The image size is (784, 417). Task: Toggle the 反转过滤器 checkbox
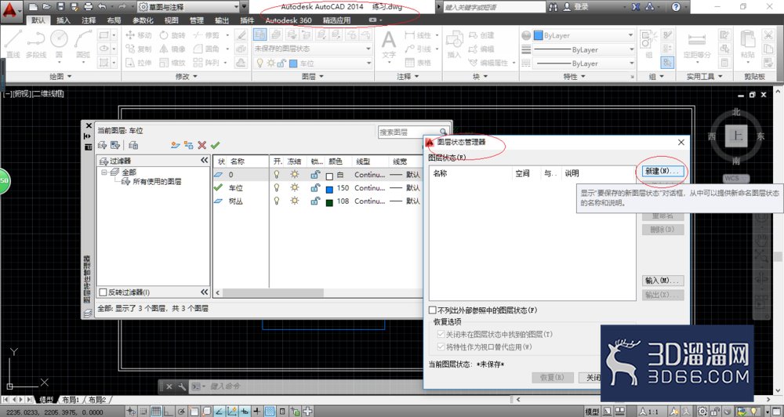(x=103, y=292)
